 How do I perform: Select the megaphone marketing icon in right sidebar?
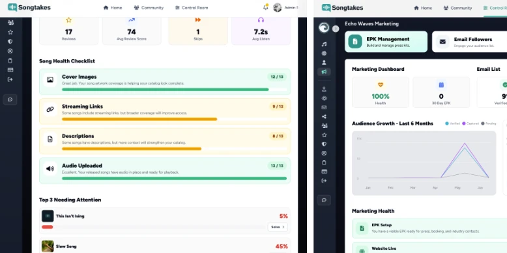[324, 72]
